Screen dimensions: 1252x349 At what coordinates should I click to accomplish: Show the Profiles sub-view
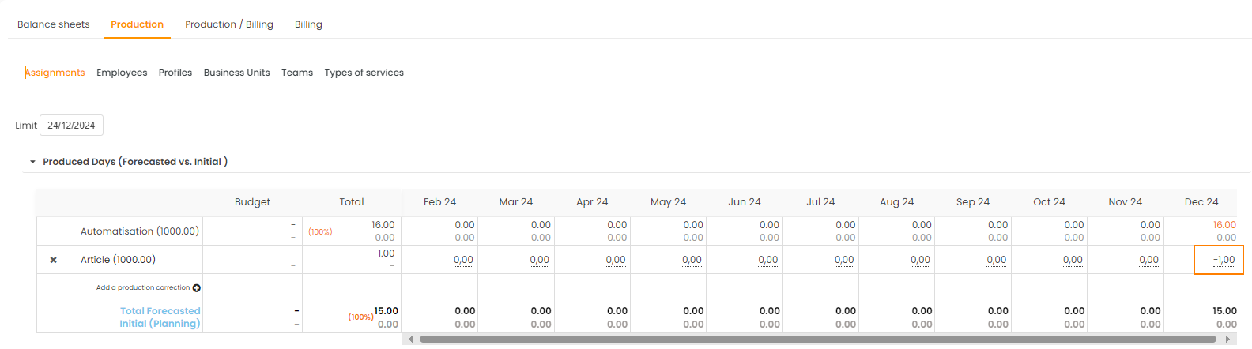coord(175,73)
